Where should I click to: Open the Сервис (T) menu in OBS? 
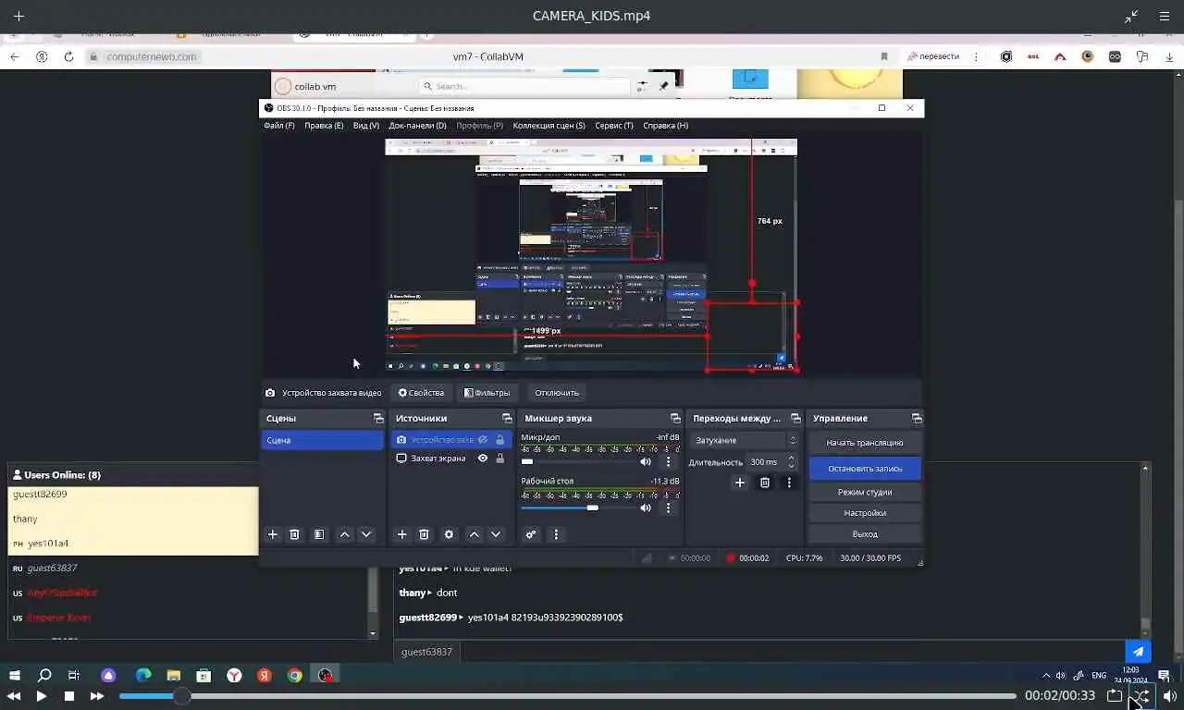[614, 125]
